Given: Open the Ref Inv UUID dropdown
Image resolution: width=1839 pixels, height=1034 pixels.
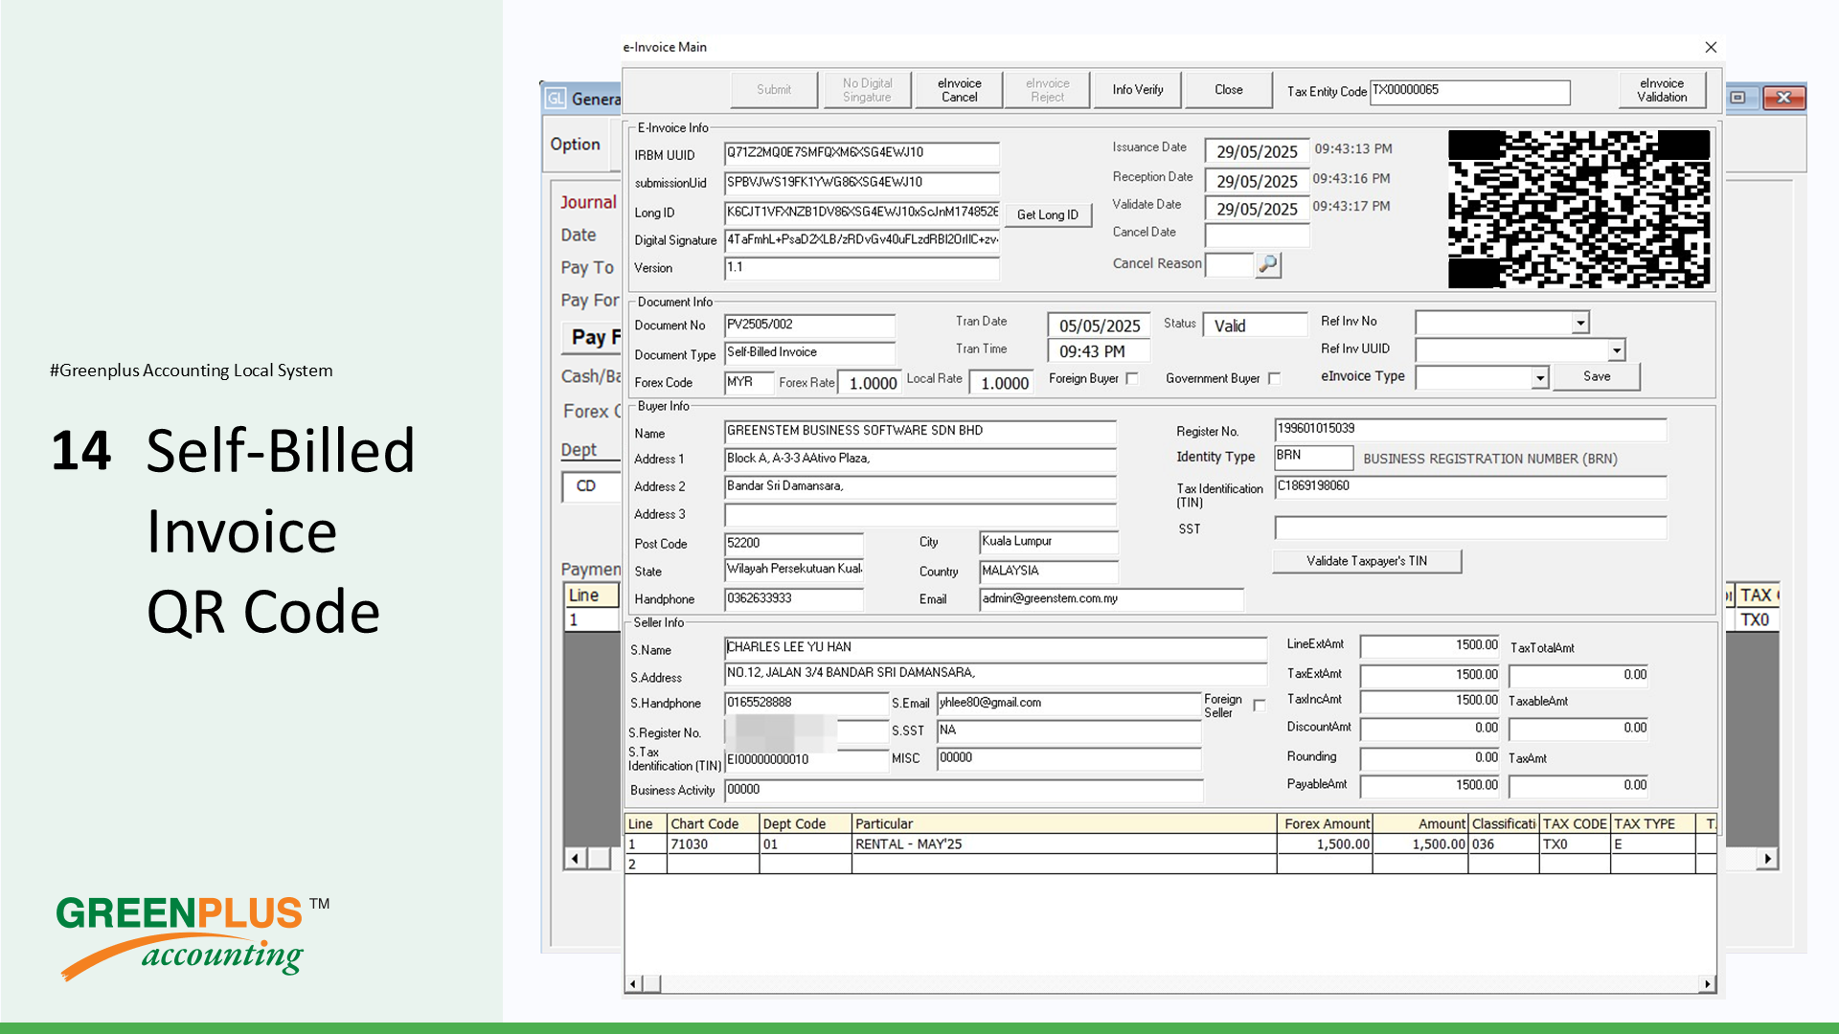Looking at the screenshot, I should click(1617, 350).
